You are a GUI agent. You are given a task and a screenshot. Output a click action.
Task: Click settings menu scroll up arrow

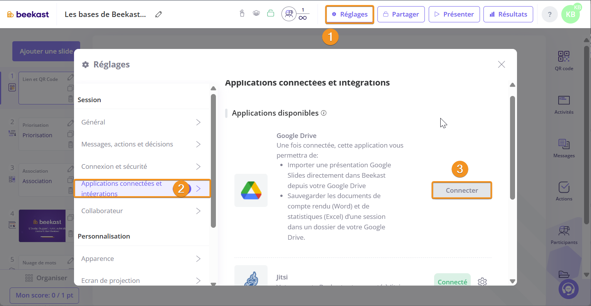[x=213, y=88]
